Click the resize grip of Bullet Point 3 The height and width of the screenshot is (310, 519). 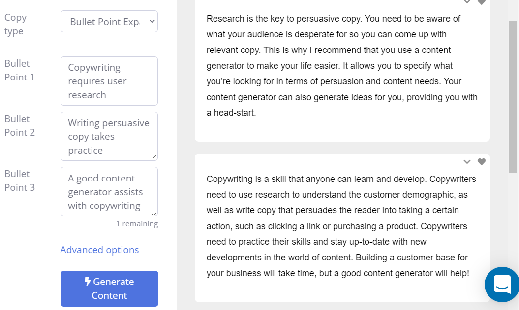tap(155, 213)
